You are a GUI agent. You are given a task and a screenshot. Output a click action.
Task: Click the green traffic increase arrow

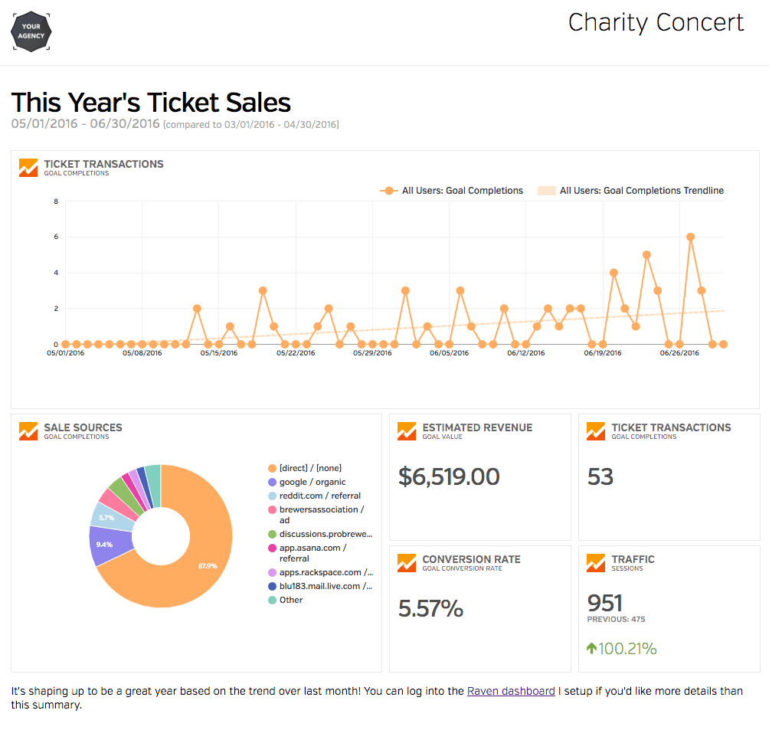point(592,648)
